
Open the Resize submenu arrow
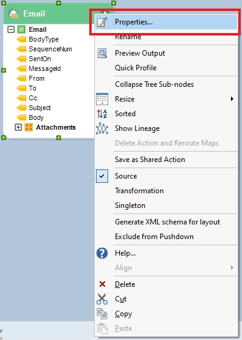click(232, 99)
